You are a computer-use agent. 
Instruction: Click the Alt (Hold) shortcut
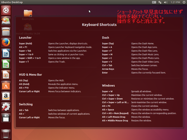24,84
